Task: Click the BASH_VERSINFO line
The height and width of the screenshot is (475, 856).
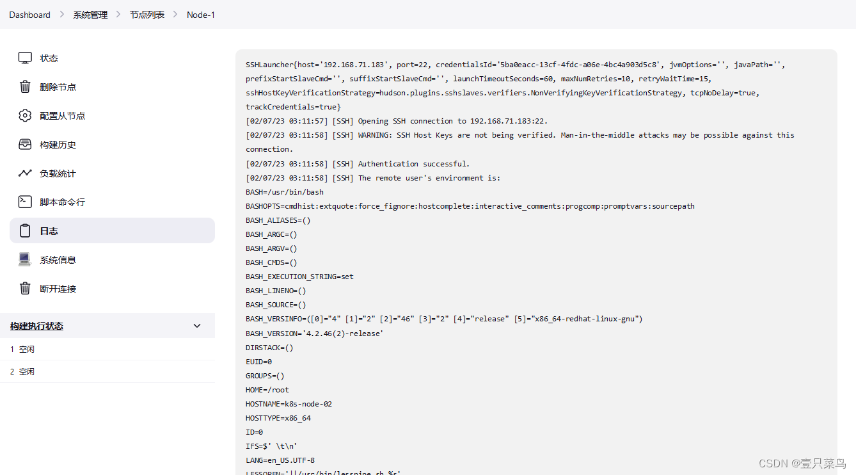Action: 444,319
